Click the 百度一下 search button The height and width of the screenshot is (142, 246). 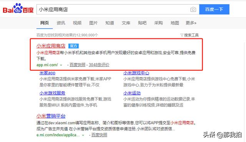214,9
